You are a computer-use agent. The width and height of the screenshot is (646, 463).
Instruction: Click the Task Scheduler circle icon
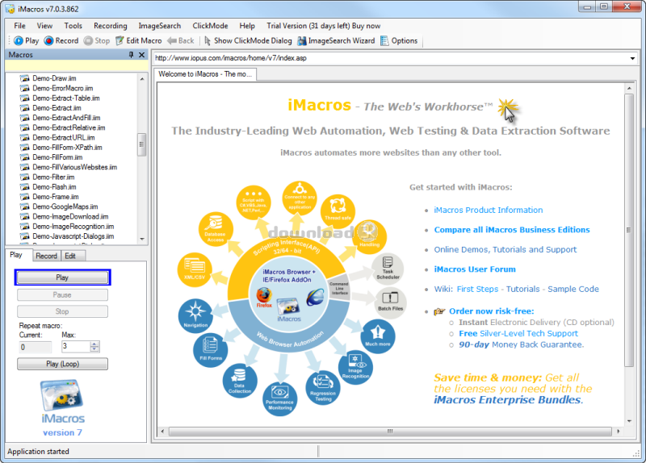click(x=388, y=269)
